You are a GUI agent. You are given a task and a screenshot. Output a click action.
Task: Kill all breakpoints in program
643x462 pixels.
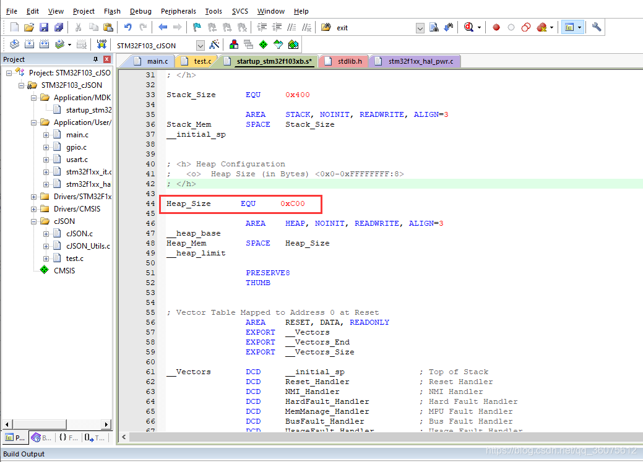[x=542, y=27]
